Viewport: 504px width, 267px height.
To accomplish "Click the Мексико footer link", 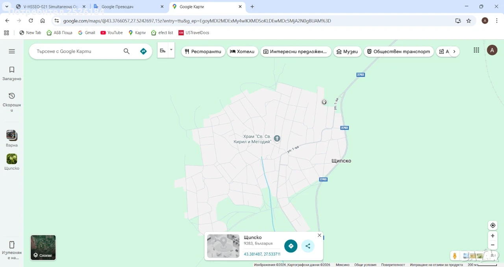I will pyautogui.click(x=343, y=265).
